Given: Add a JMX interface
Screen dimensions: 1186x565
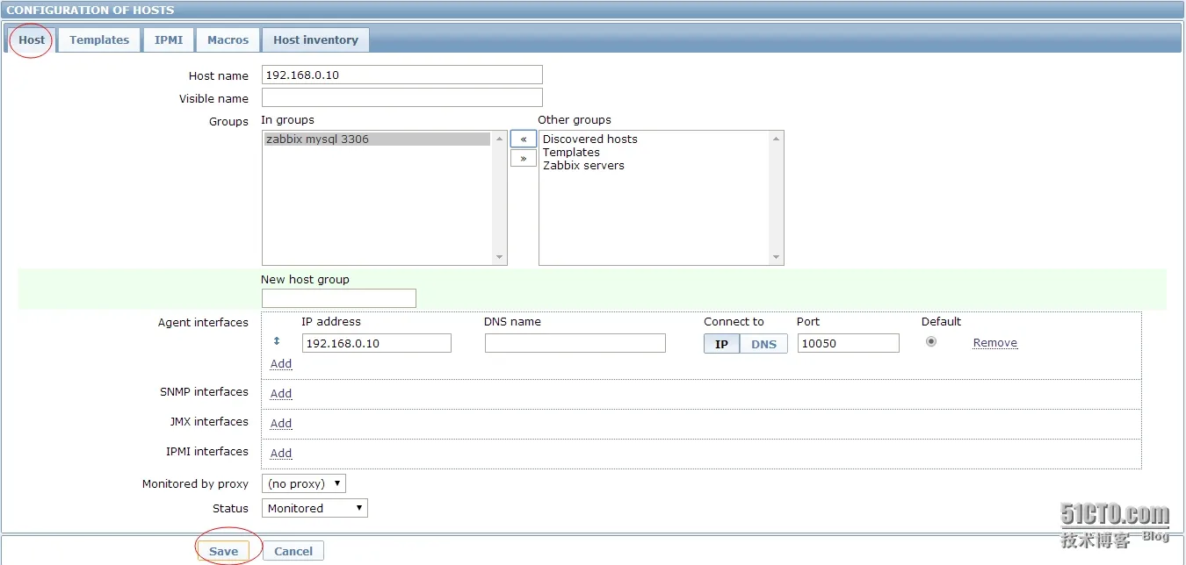Looking at the screenshot, I should tap(281, 424).
